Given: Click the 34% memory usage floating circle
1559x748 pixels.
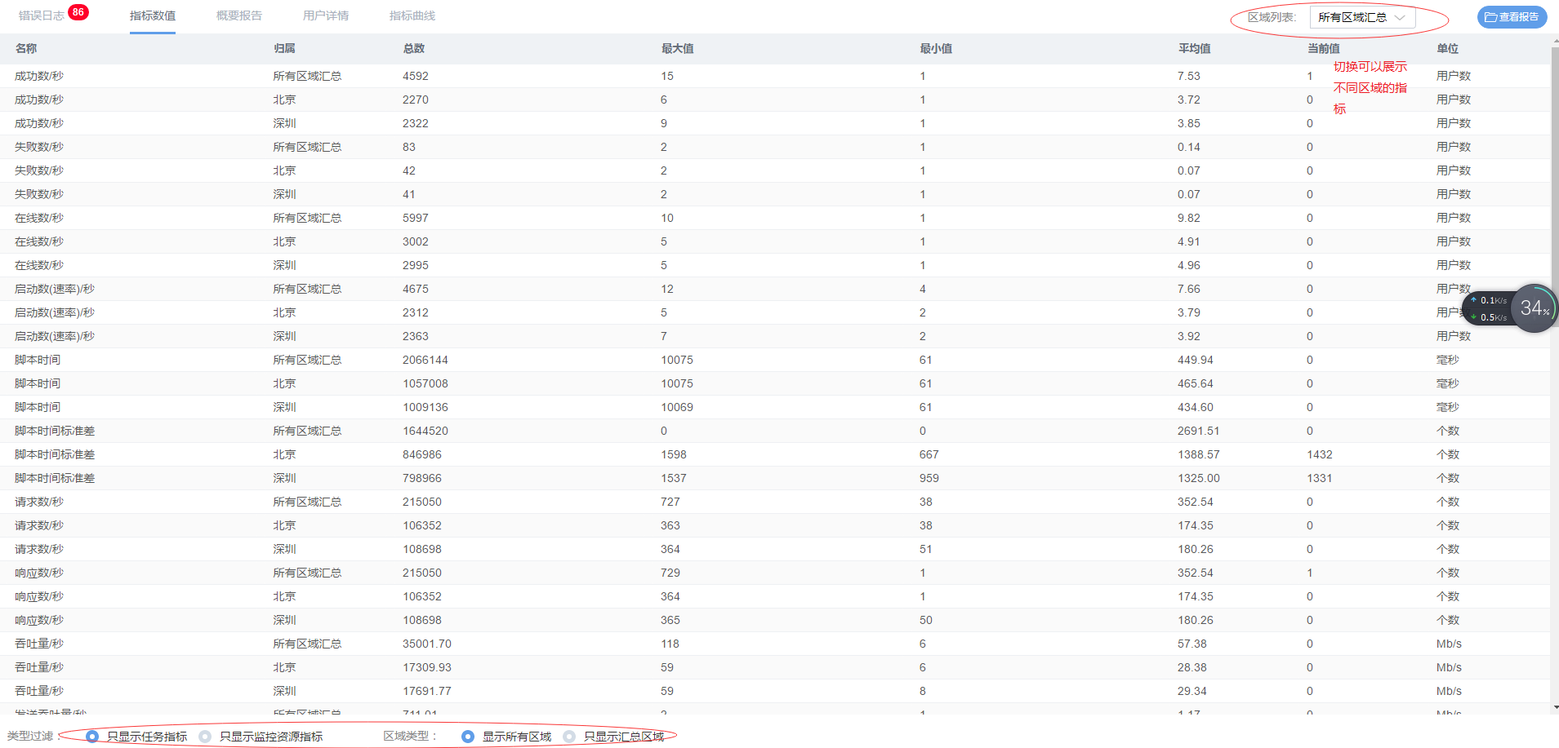Looking at the screenshot, I should coord(1534,308).
